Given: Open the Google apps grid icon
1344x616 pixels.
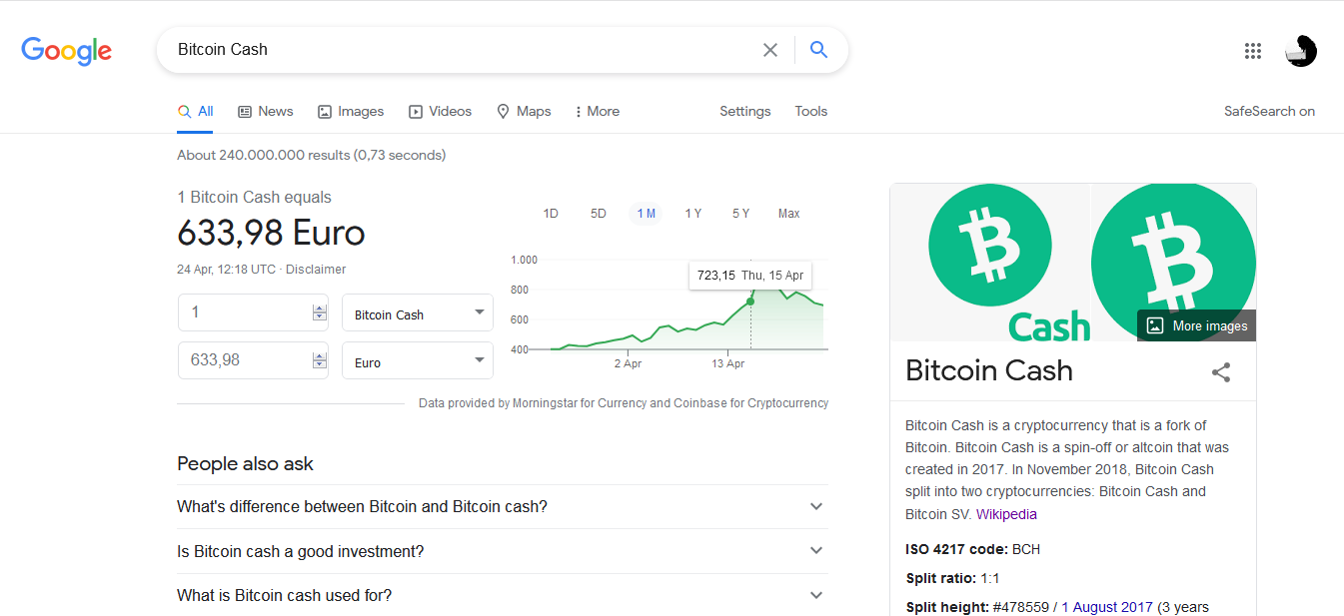Looking at the screenshot, I should tap(1253, 51).
